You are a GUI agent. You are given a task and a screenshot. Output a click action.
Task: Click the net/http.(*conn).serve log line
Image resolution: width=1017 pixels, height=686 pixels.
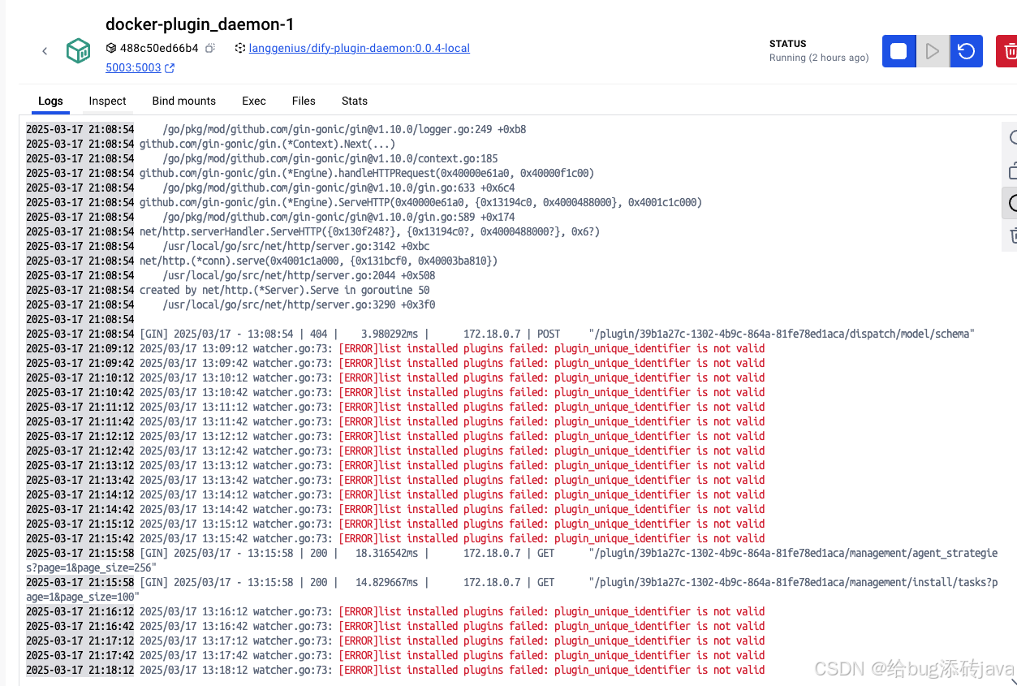(x=262, y=261)
